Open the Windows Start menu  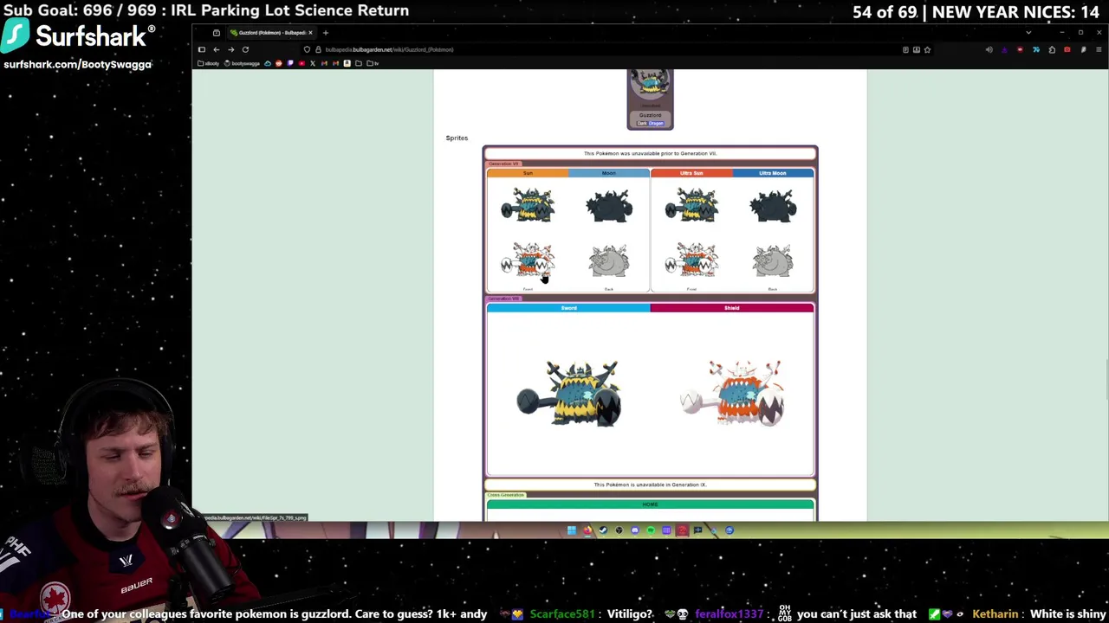(572, 530)
